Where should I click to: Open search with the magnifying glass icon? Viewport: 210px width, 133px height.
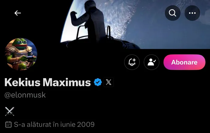tap(172, 13)
